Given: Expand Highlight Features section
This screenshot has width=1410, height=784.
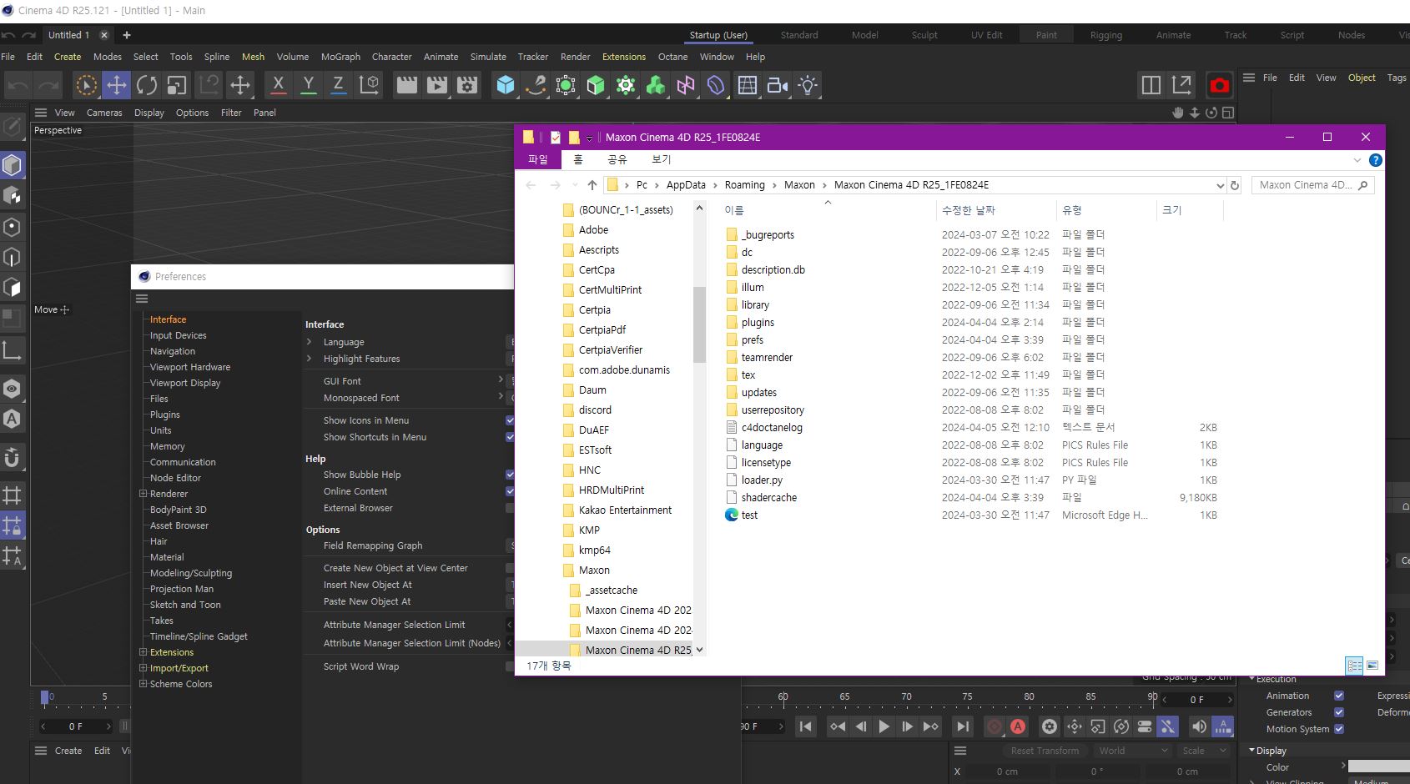Looking at the screenshot, I should coord(310,359).
